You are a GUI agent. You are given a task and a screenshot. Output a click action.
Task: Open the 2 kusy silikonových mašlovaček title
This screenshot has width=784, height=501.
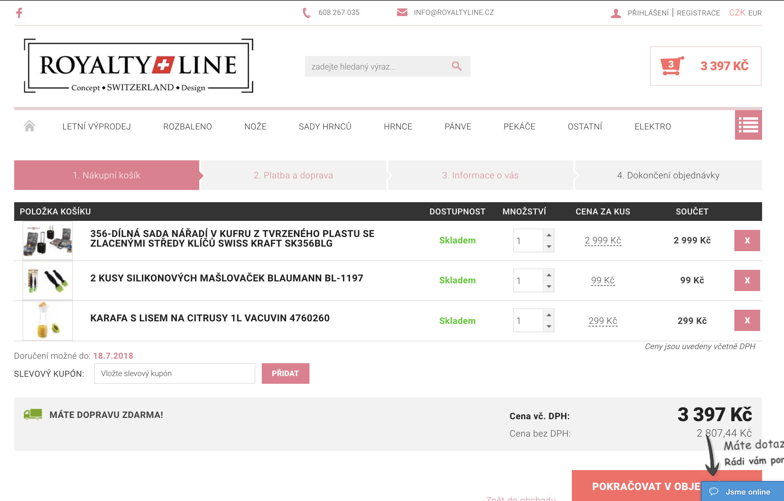click(x=227, y=278)
